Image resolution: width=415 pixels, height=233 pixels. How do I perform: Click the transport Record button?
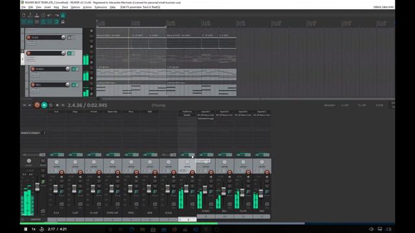coord(37,105)
